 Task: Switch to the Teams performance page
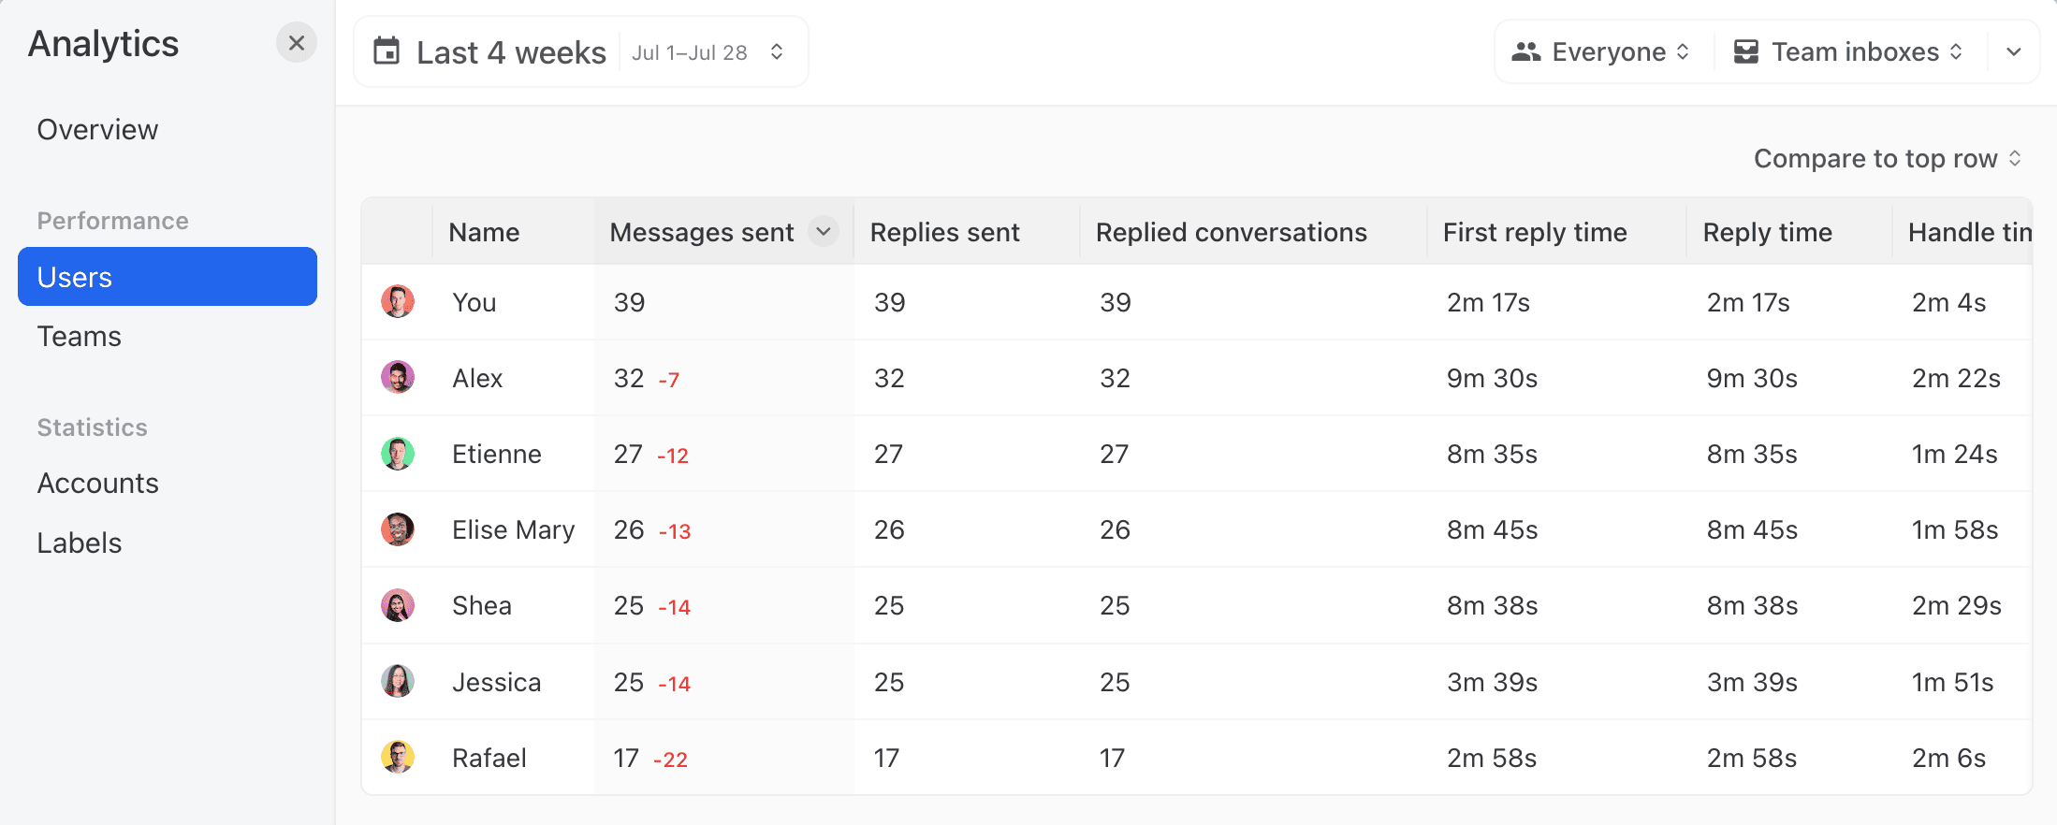pyautogui.click(x=79, y=337)
